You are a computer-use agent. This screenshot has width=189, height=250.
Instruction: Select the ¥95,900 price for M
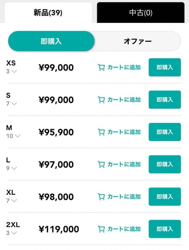[56, 132]
